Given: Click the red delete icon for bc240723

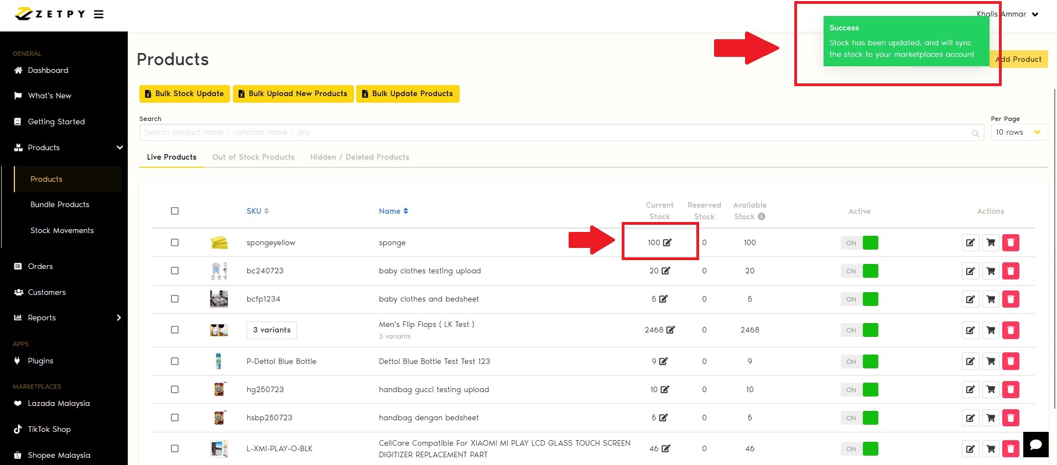Looking at the screenshot, I should point(1011,271).
